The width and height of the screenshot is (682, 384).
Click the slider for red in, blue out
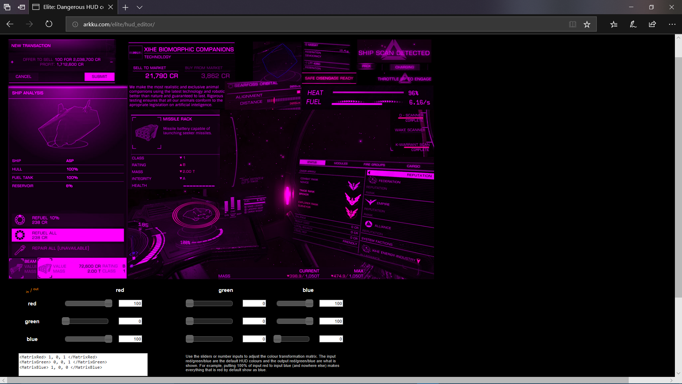coord(295,303)
